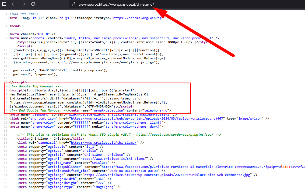Click the og:image jpg URL
Viewport: 305px width, 189px height.
(167, 175)
